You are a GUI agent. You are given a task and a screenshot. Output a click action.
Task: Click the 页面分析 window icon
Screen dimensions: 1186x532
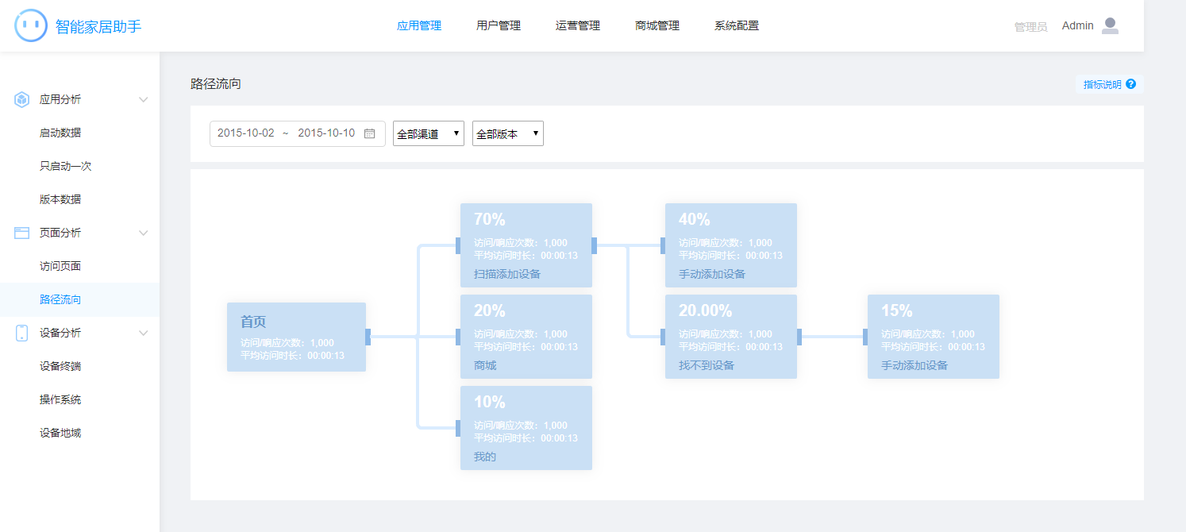point(22,233)
